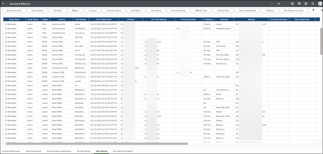Click the Site Phone Number column header
This screenshot has height=154, width=323.
pos(279,20)
